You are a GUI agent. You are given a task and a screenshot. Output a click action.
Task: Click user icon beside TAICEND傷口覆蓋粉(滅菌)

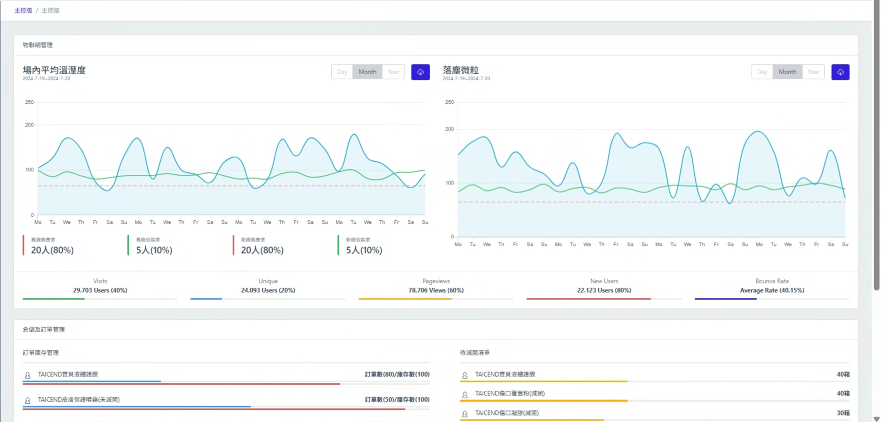464,394
